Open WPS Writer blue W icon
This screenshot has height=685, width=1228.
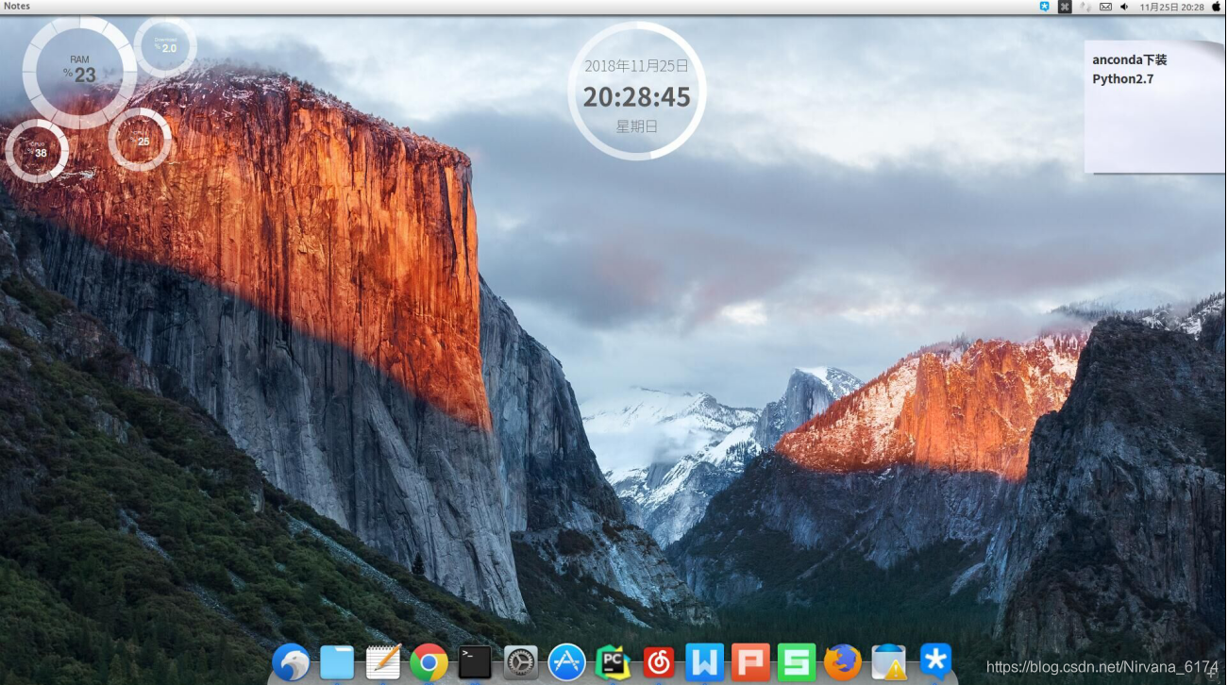click(x=704, y=662)
